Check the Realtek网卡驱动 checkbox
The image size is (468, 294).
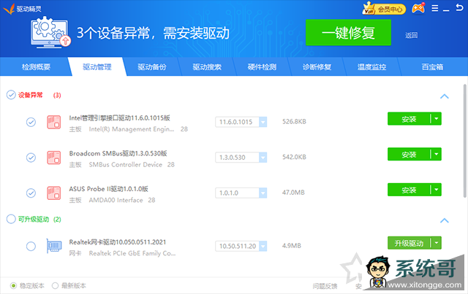[31, 247]
